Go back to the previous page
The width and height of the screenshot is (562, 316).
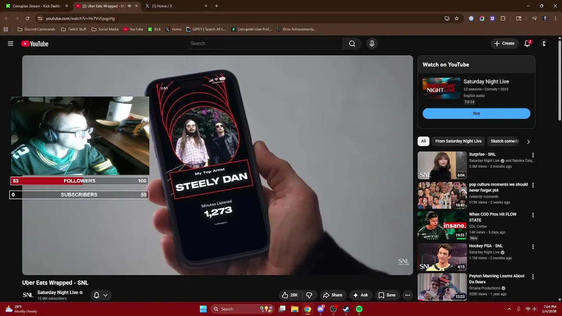pos(6,18)
